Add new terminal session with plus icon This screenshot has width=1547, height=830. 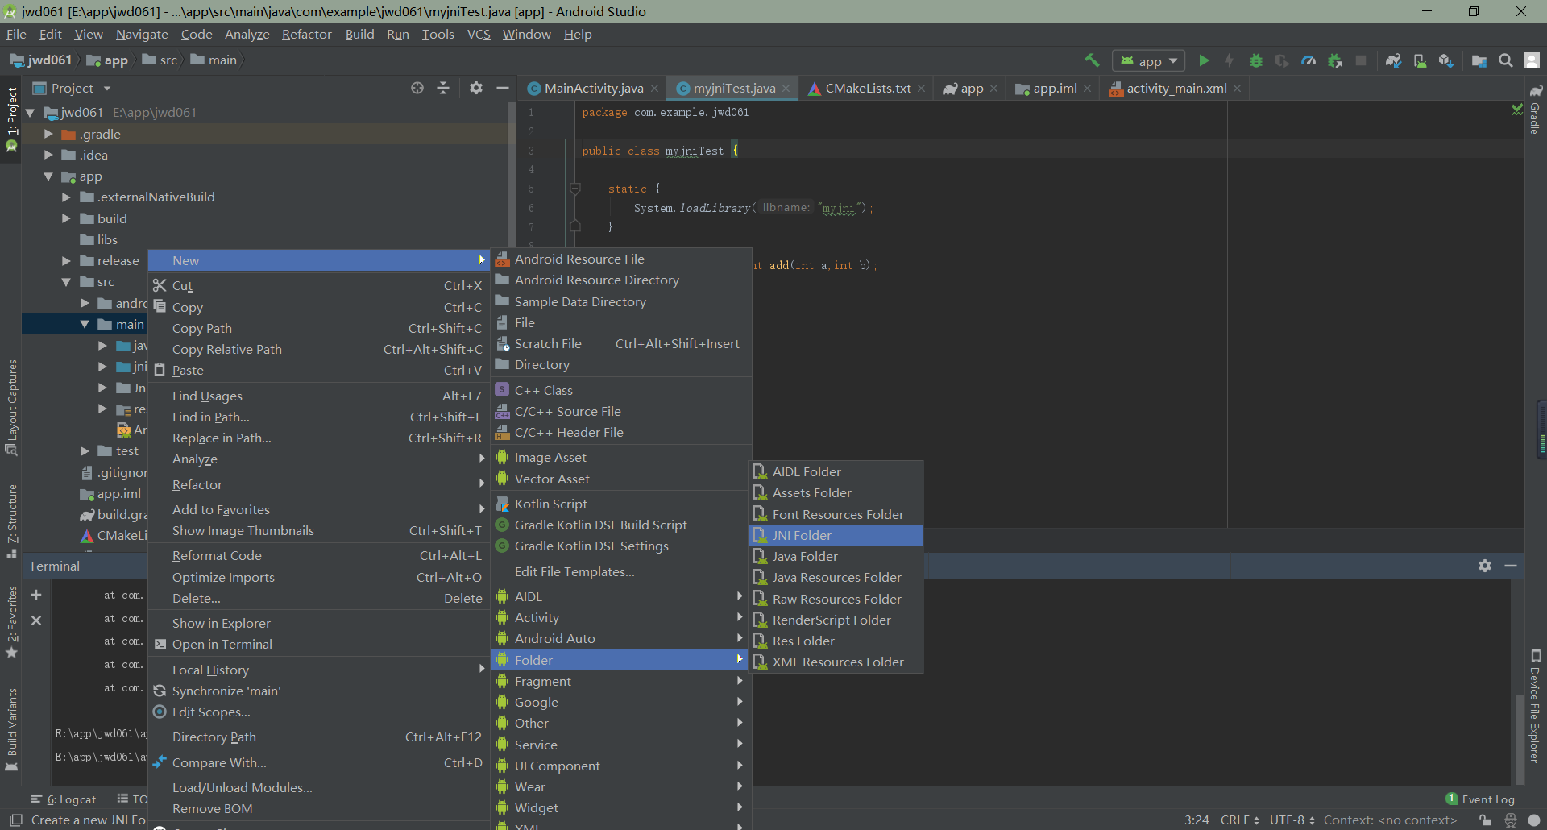coord(36,595)
